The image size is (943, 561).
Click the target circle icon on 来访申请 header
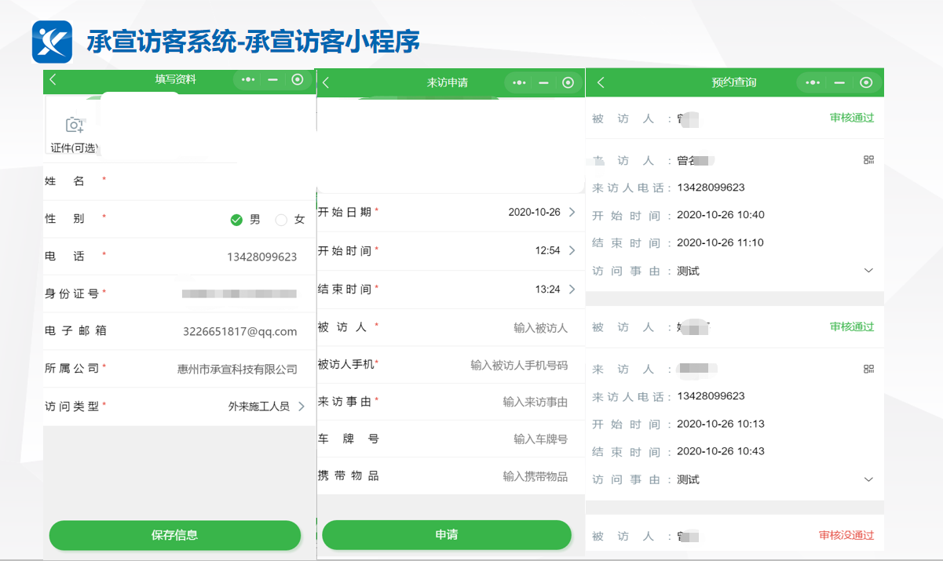click(x=568, y=82)
